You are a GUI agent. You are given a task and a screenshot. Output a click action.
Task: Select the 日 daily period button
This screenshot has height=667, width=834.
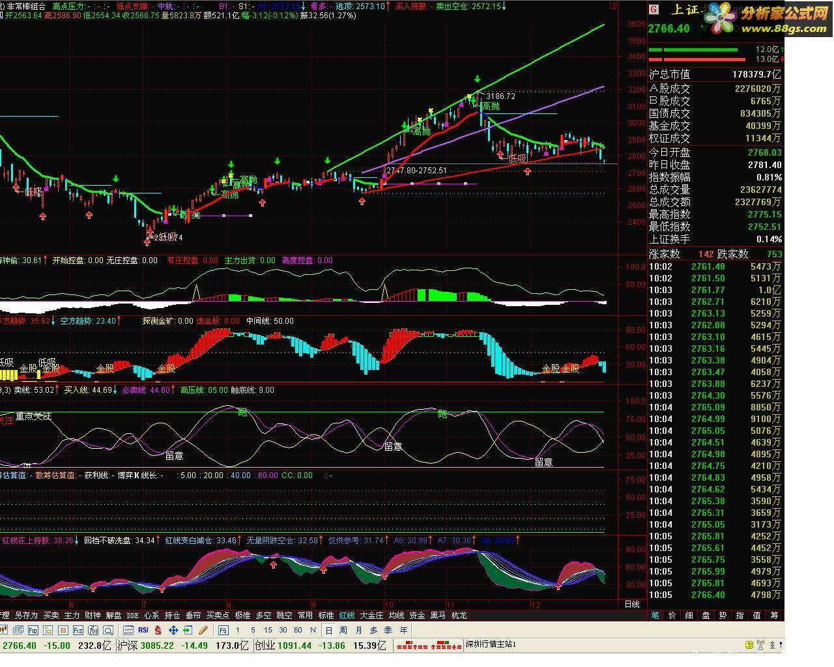(x=329, y=630)
